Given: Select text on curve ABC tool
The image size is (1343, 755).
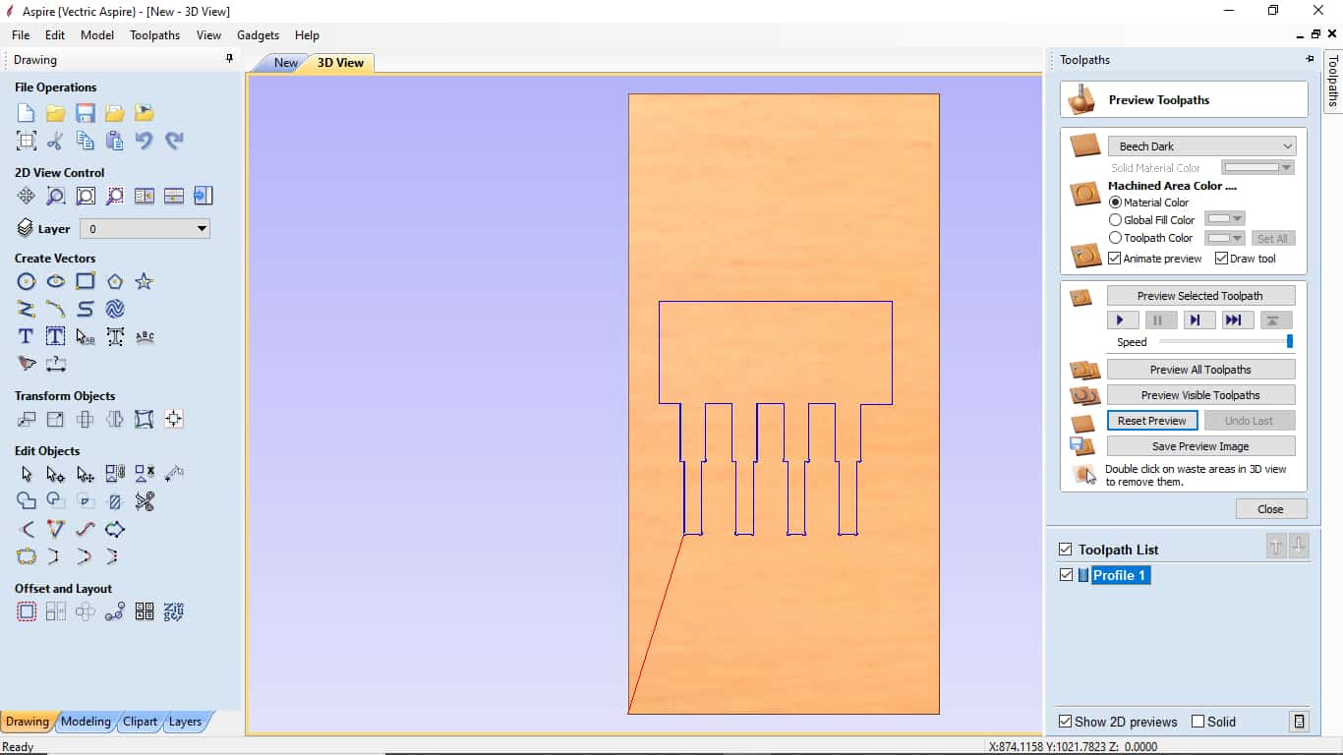Looking at the screenshot, I should 145,336.
